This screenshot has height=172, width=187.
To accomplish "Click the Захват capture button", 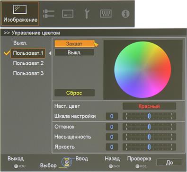I will (74, 43).
